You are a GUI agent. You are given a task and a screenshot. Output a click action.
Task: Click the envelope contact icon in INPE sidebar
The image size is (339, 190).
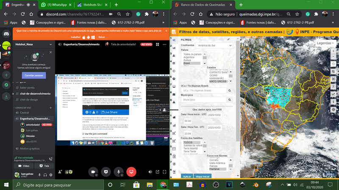pos(174,94)
